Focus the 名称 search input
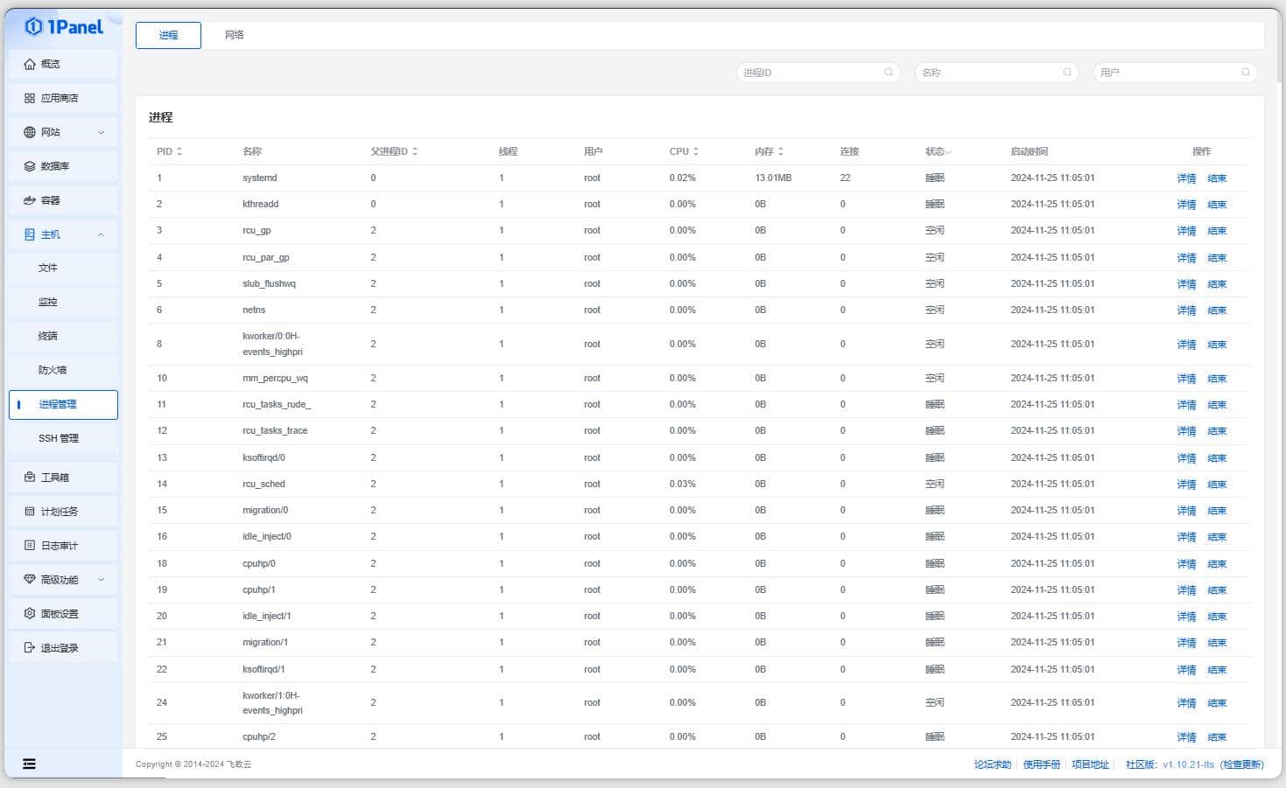Screen dimensions: 1286x788 (989, 73)
